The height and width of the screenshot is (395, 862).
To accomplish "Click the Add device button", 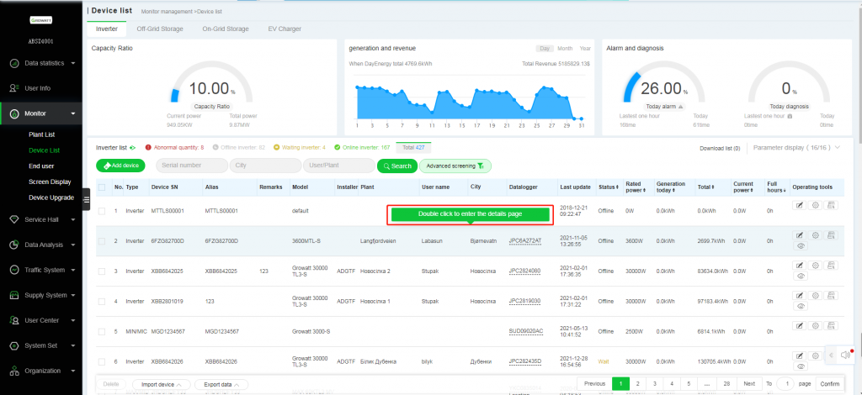I will tap(120, 166).
